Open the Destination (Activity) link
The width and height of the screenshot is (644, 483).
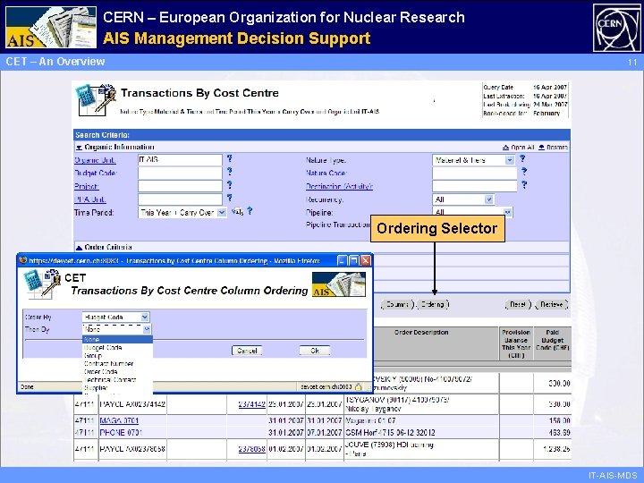(x=339, y=186)
